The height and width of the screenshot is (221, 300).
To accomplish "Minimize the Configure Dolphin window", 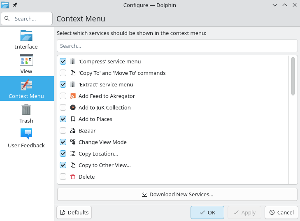I will 275,5.
